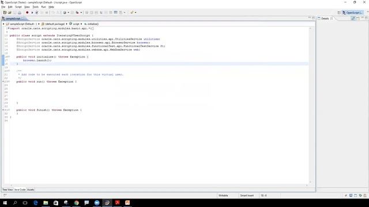Click the blue view icon in bottom-right status bar

pyautogui.click(x=351, y=195)
